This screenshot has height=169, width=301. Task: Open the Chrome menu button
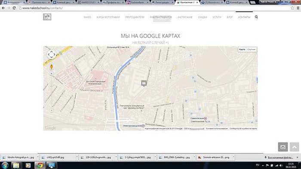point(298,8)
